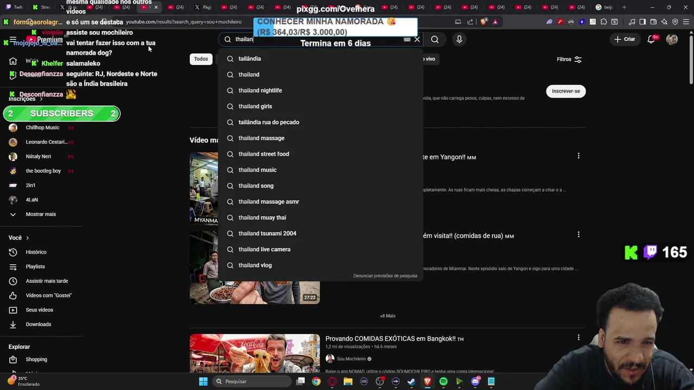
Task: Switch to the Google 'beiju' tab
Action: click(604, 7)
